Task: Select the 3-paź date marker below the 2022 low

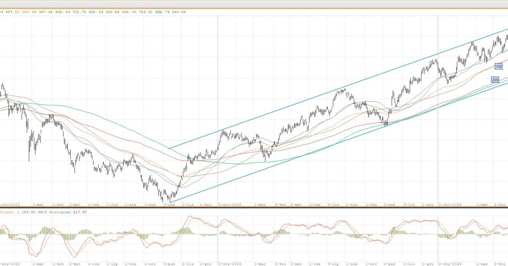Action: pyautogui.click(x=169, y=204)
